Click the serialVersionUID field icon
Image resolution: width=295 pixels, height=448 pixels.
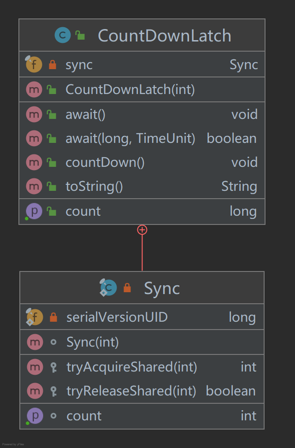(x=35, y=317)
